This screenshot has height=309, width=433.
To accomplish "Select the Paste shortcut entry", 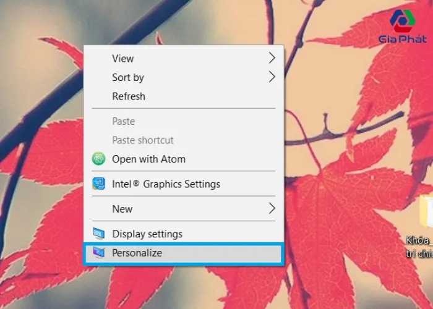I will 184,140.
